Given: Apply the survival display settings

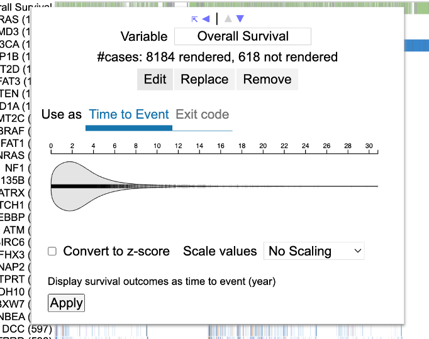Looking at the screenshot, I should click(x=66, y=303).
